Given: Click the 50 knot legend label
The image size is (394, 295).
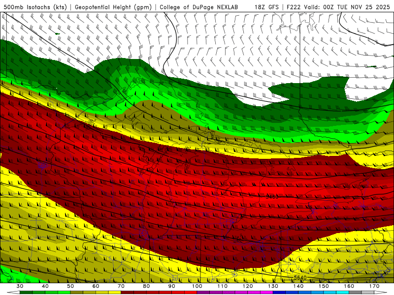Looking at the screenshot, I should click(70, 286).
